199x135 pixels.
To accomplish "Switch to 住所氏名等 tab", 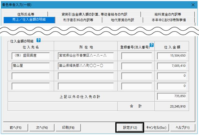I will coord(26,14).
